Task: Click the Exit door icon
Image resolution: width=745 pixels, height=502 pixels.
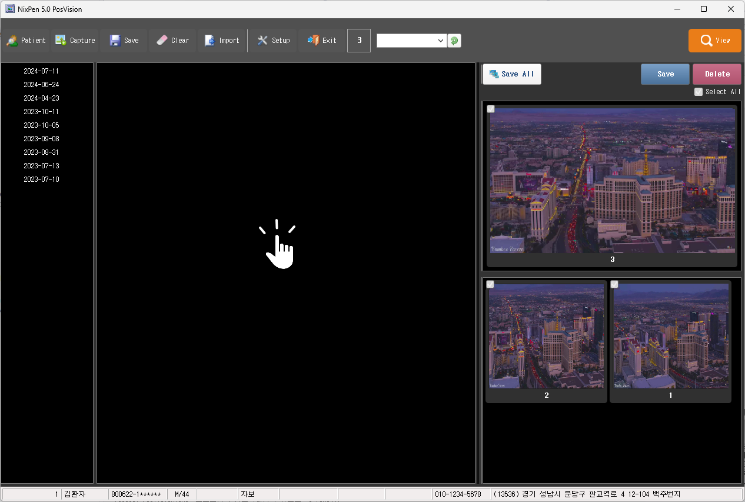Action: [x=313, y=41]
